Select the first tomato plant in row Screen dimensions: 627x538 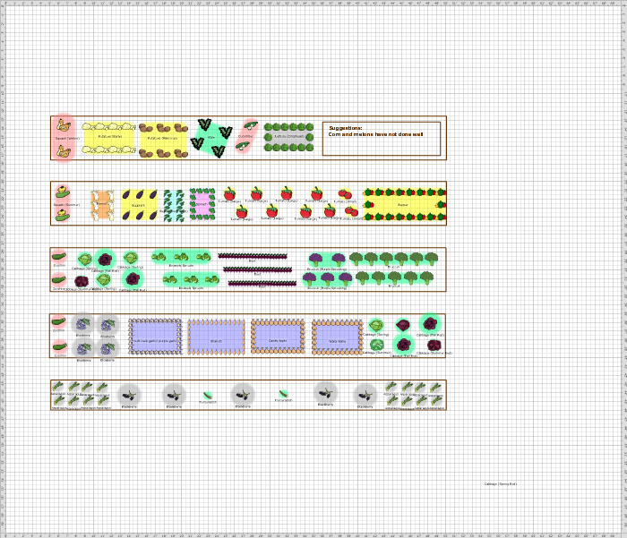coord(229,194)
